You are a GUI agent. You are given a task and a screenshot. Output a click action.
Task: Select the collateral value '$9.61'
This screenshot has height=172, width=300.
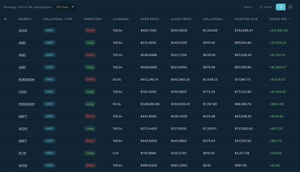[x=207, y=165]
